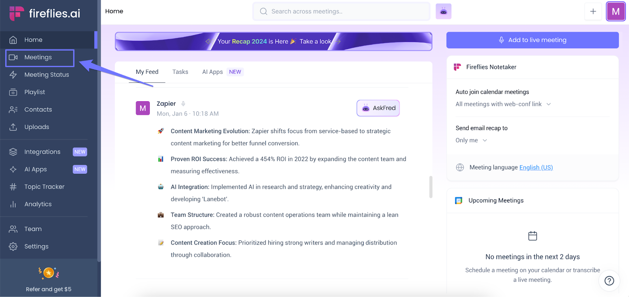Screen dimensions: 629x297
Task: Click the Meeting Status lightning icon
Action: coord(13,75)
